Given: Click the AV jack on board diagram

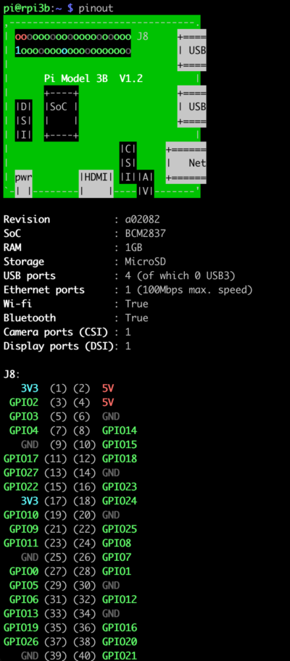Looking at the screenshot, I should (146, 184).
